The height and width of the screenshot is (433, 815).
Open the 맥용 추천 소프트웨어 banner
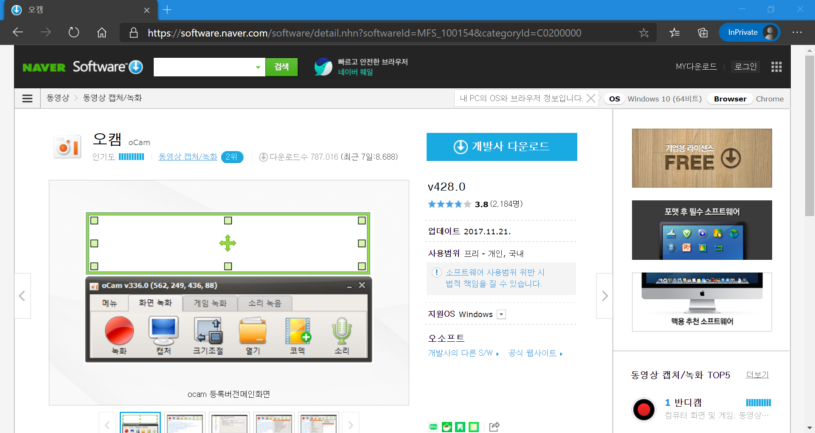coord(702,302)
